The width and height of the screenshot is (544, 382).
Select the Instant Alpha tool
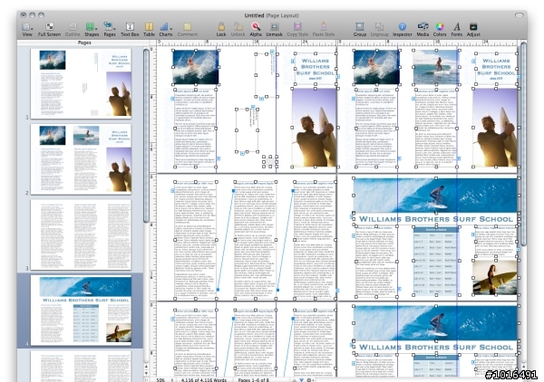point(256,29)
